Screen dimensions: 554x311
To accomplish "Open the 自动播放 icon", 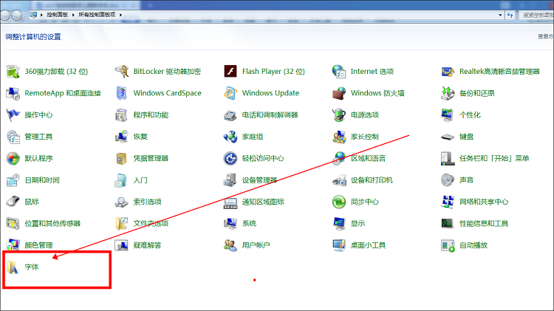I will point(448,245).
